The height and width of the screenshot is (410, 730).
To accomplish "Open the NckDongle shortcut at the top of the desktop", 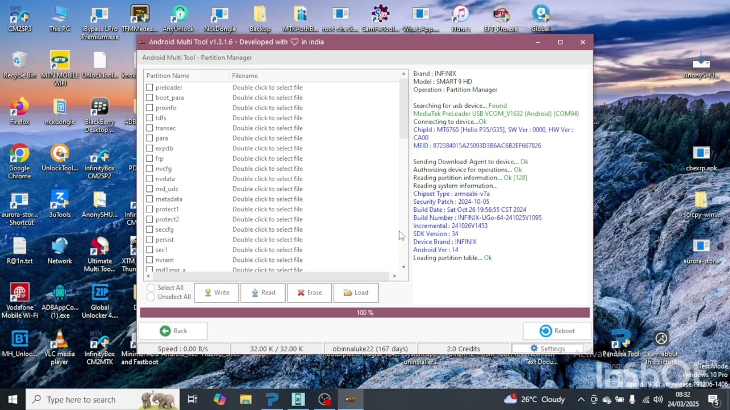I will coord(220,19).
